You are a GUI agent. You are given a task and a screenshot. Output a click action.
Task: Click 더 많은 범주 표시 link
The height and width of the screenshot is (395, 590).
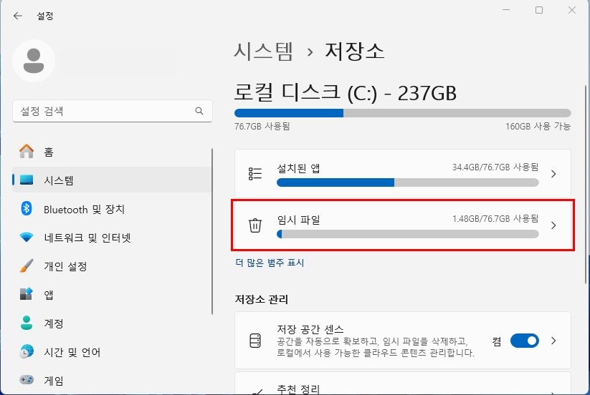click(270, 263)
